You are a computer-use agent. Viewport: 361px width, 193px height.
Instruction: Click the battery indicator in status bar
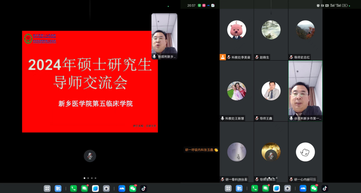point(345,6)
